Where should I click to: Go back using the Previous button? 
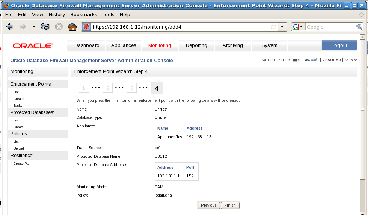208,205
